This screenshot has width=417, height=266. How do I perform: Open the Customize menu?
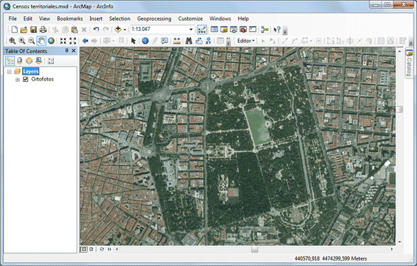[x=190, y=19]
